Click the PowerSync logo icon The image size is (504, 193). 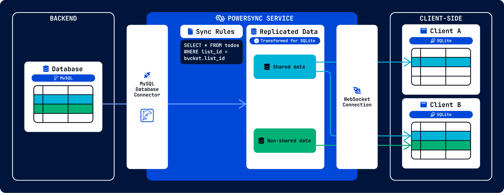point(220,18)
